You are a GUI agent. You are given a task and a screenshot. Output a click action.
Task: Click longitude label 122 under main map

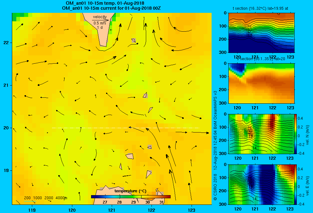click(x=151, y=210)
